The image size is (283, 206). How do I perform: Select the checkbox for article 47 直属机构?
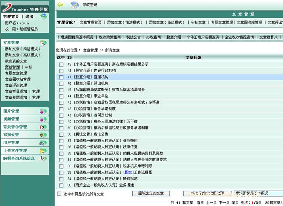(x=61, y=77)
